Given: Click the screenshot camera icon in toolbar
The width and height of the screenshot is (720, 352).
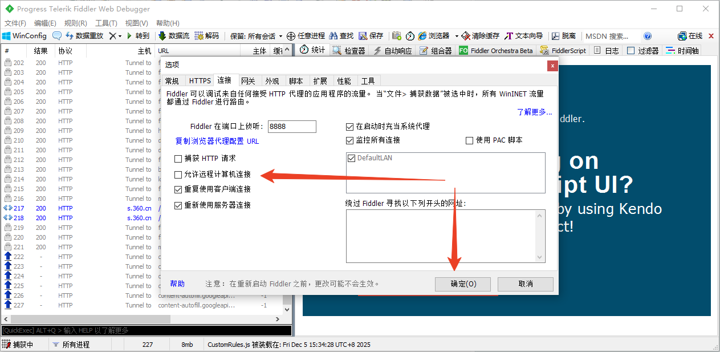Looking at the screenshot, I should click(x=397, y=35).
